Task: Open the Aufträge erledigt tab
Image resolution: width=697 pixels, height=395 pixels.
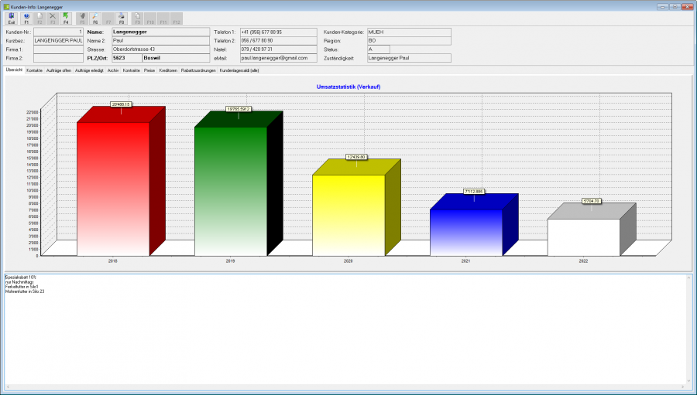Action: [89, 70]
